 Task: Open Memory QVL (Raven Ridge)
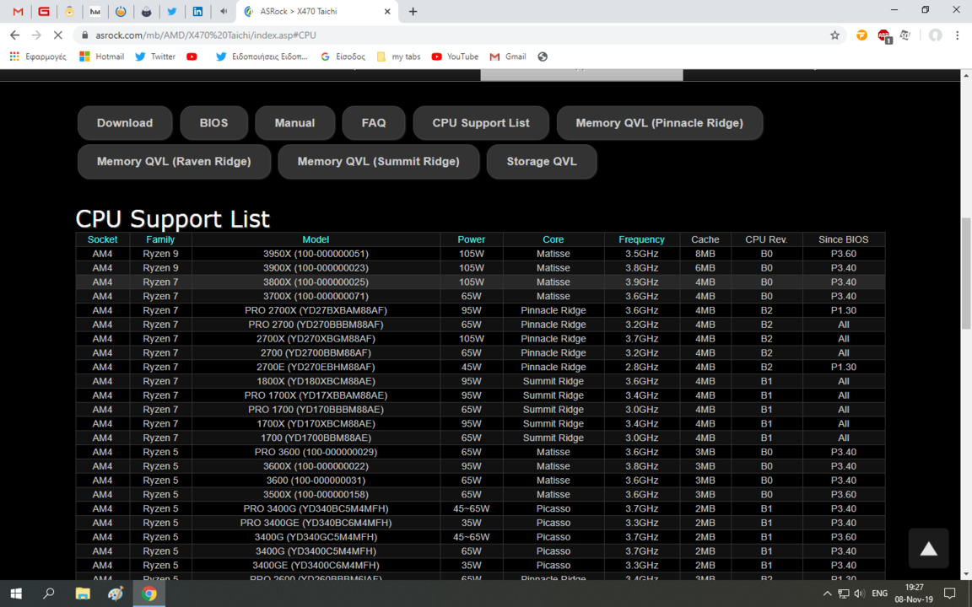[174, 162]
